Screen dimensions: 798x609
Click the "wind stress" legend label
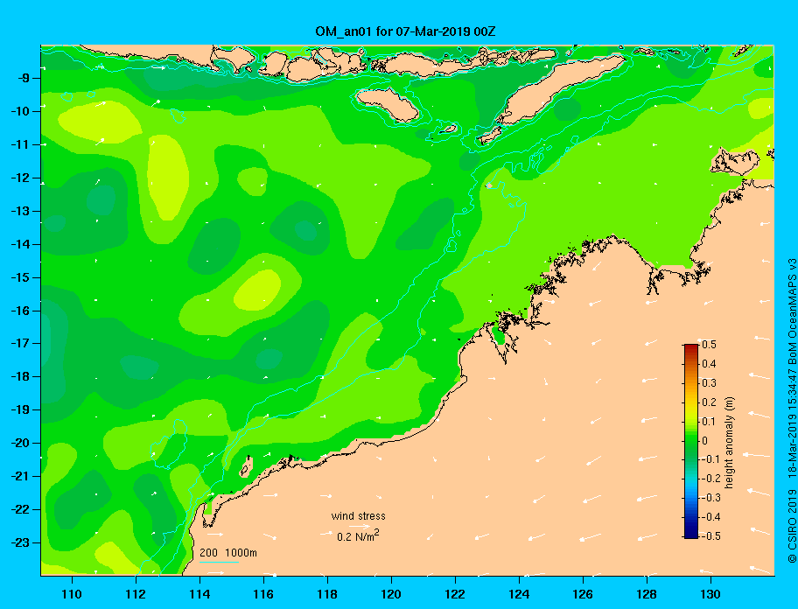click(358, 516)
